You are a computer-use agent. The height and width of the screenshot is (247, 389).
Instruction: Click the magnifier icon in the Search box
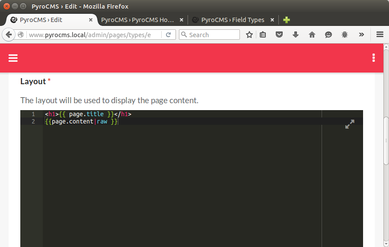(x=184, y=35)
